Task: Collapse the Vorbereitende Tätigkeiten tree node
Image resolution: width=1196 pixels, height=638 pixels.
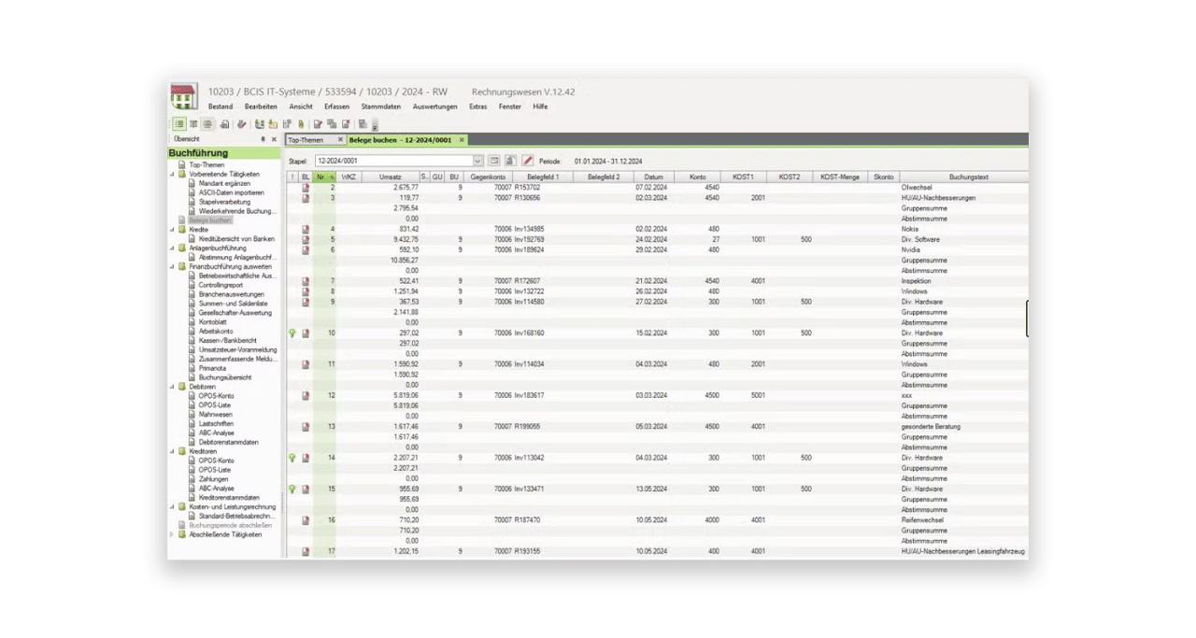Action: 172,175
